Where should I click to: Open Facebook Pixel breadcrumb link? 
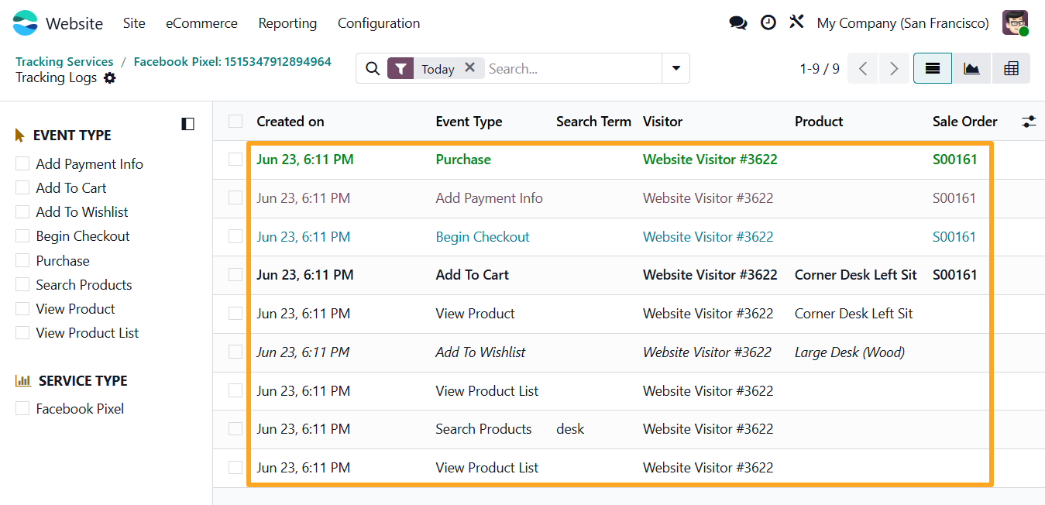[232, 61]
